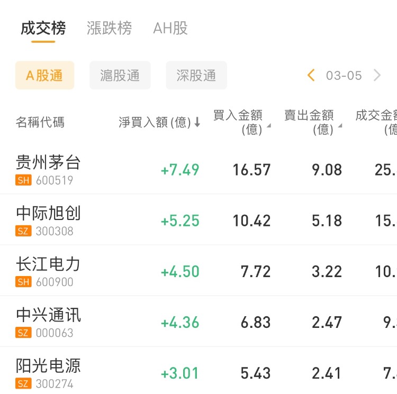The width and height of the screenshot is (397, 394).
Task: Open 贵州茅台 stock details
Action: pos(49,162)
